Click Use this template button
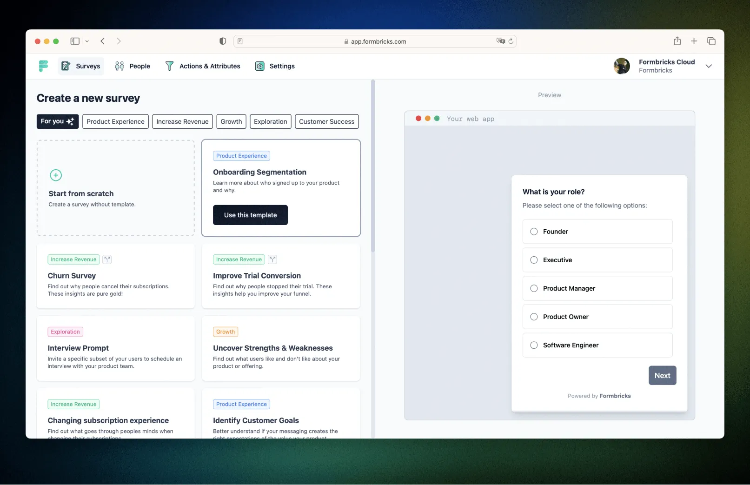This screenshot has height=485, width=750. click(x=250, y=215)
